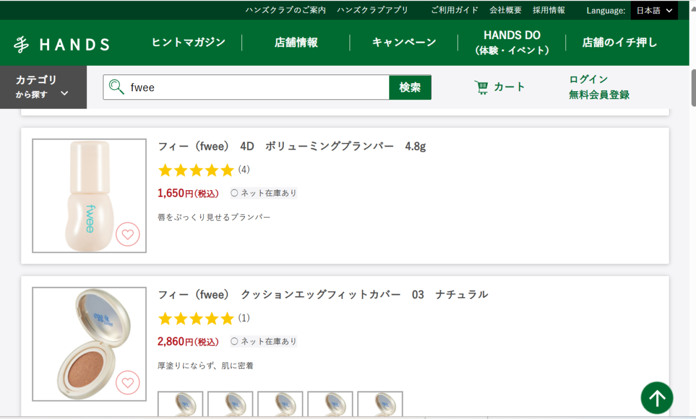Screen dimensions: 696x419
Task: Open キャンペーン menu item
Action: click(404, 42)
